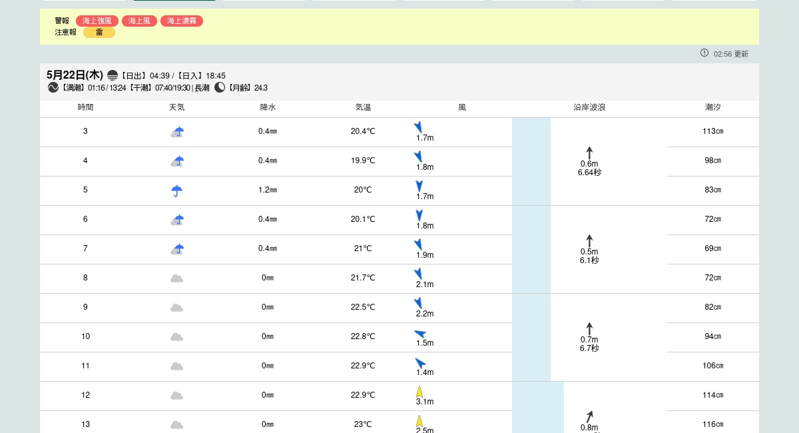The height and width of the screenshot is (433, 799).
Task: Click the yellow wind arrow showing 3.1m
Action: point(419,392)
